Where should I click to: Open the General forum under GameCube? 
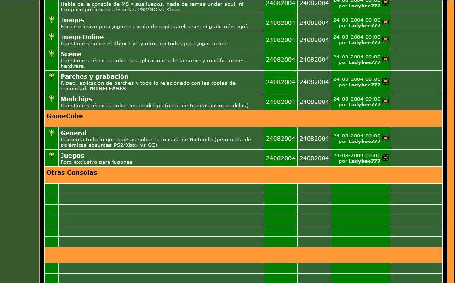(x=74, y=133)
